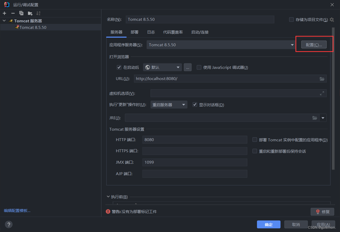The height and width of the screenshot is (232, 340).
Task: Expand the VM options field
Action: (x=322, y=93)
